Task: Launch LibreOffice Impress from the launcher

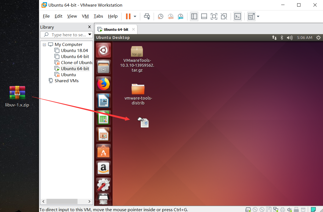Action: pyautogui.click(x=103, y=134)
